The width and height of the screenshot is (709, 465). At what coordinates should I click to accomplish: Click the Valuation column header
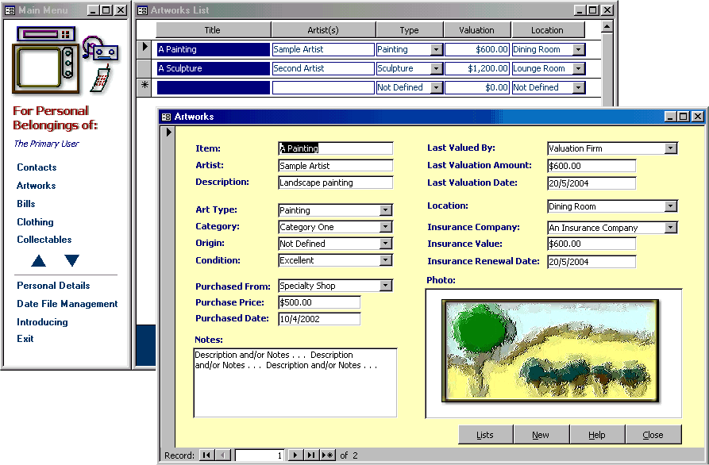[x=476, y=30]
